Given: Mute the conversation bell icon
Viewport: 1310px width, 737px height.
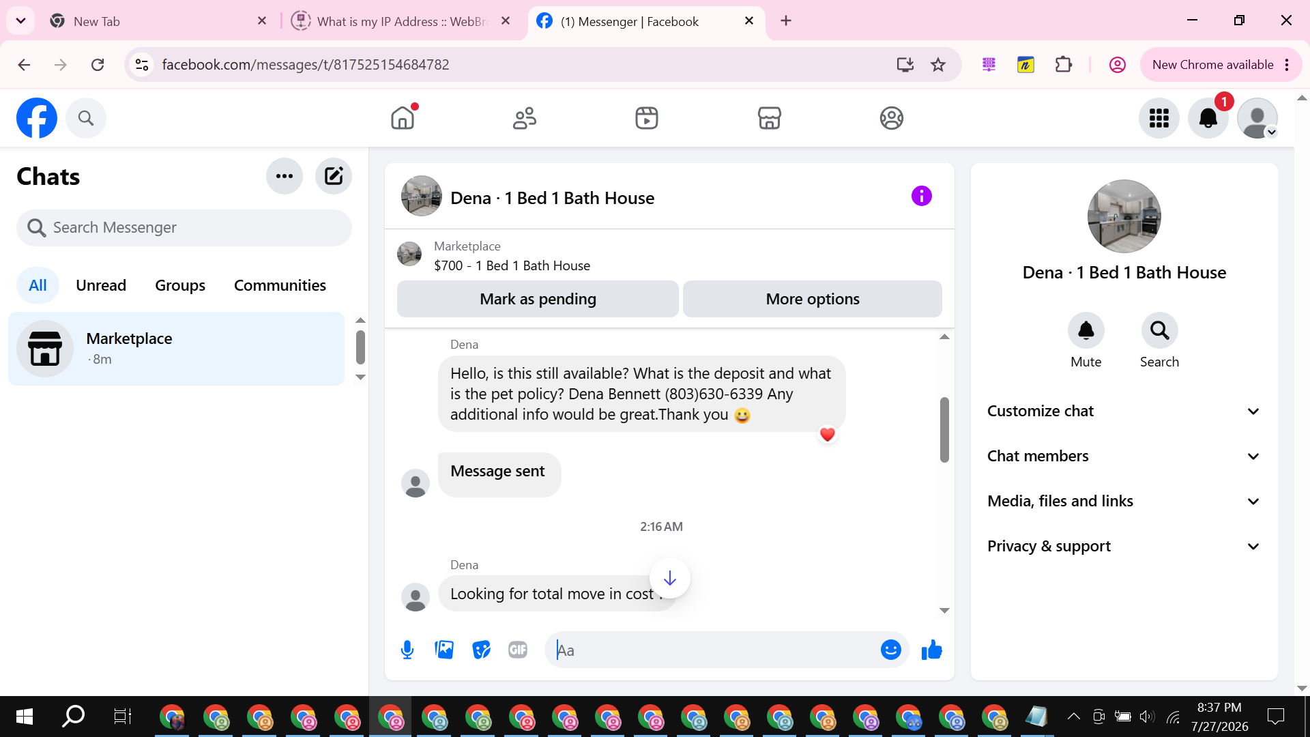Looking at the screenshot, I should click(x=1086, y=331).
